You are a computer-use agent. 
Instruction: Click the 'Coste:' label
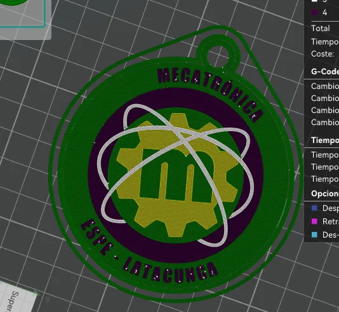(x=322, y=53)
